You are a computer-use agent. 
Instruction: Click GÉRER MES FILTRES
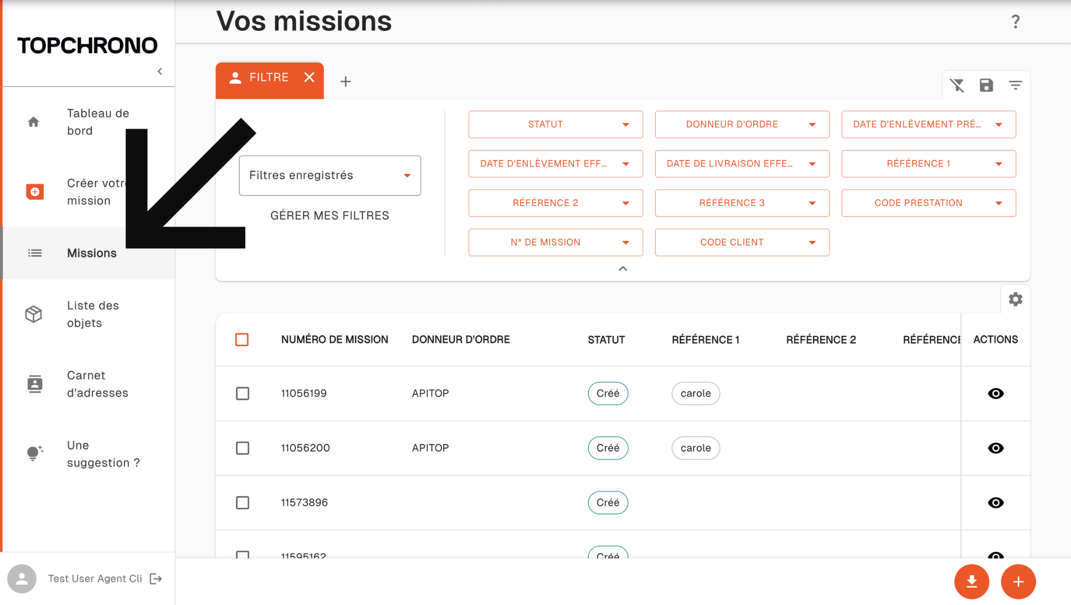point(329,215)
